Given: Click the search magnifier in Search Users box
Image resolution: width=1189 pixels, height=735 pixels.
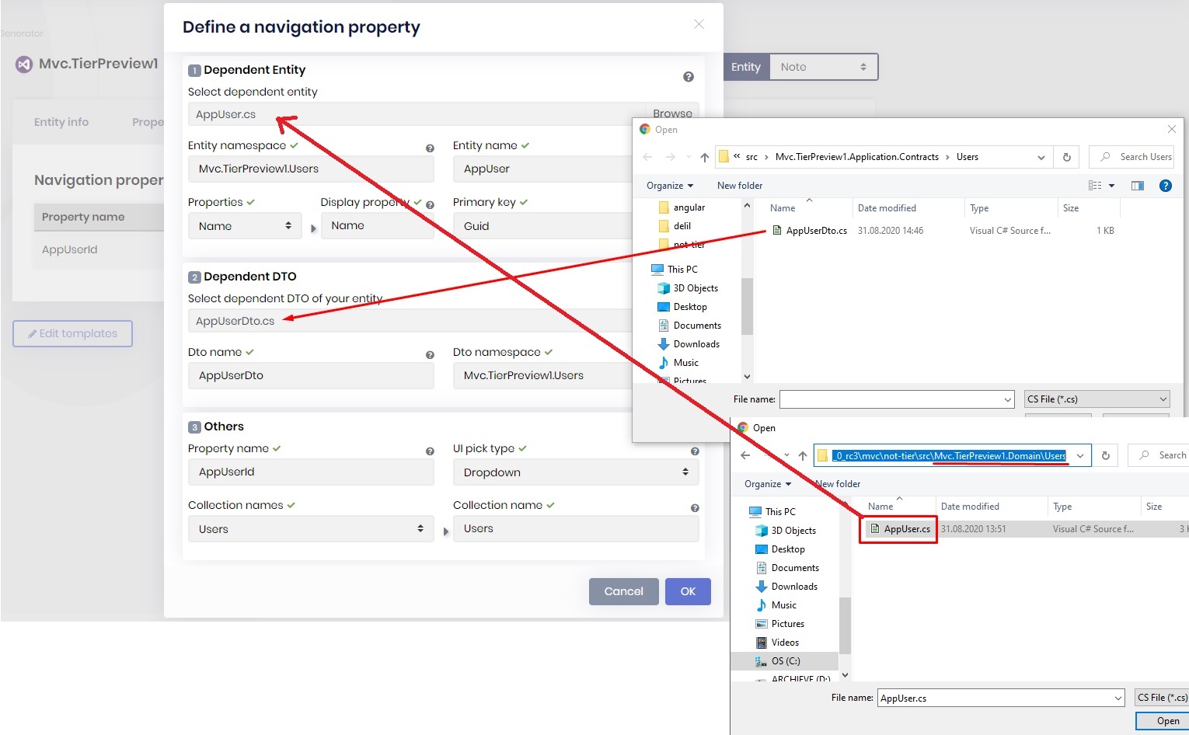Looking at the screenshot, I should click(x=1104, y=156).
